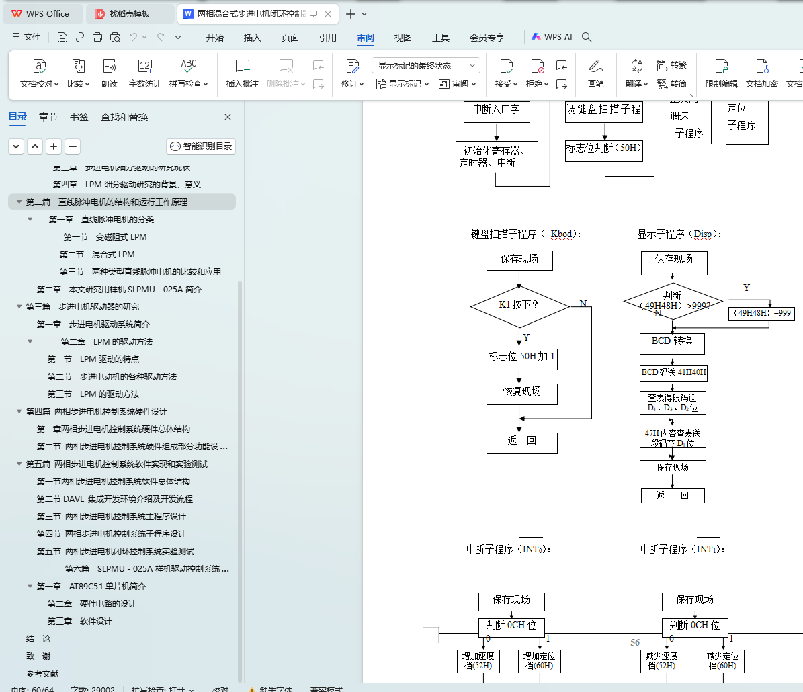Collapse the 第三篇 步进电机驱动器的研究 node
The image size is (803, 692).
[19, 307]
